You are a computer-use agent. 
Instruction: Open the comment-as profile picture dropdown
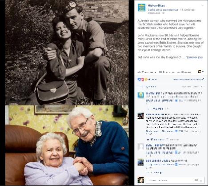point(200,72)
